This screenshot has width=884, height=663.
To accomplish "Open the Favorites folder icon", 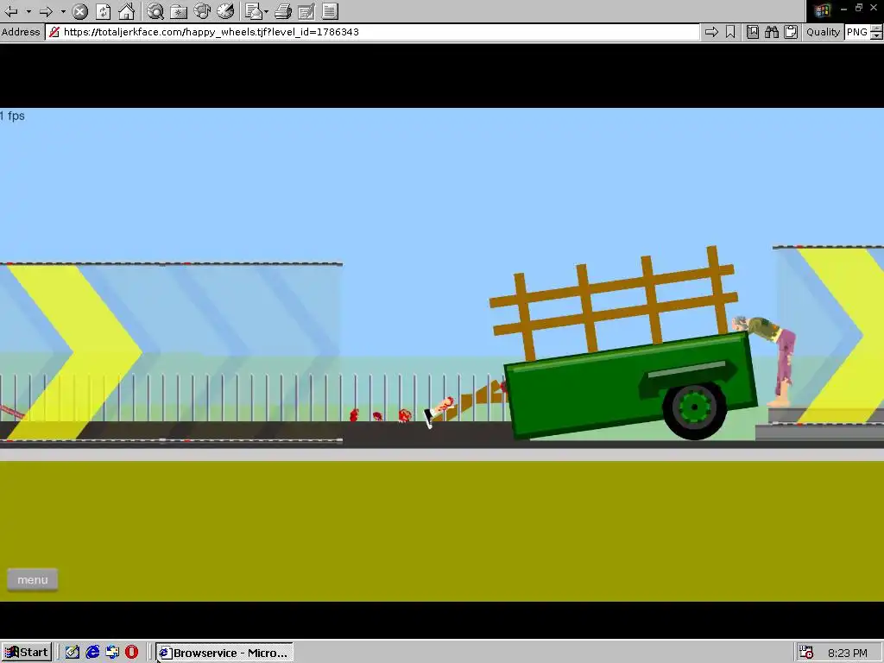I will point(179,11).
